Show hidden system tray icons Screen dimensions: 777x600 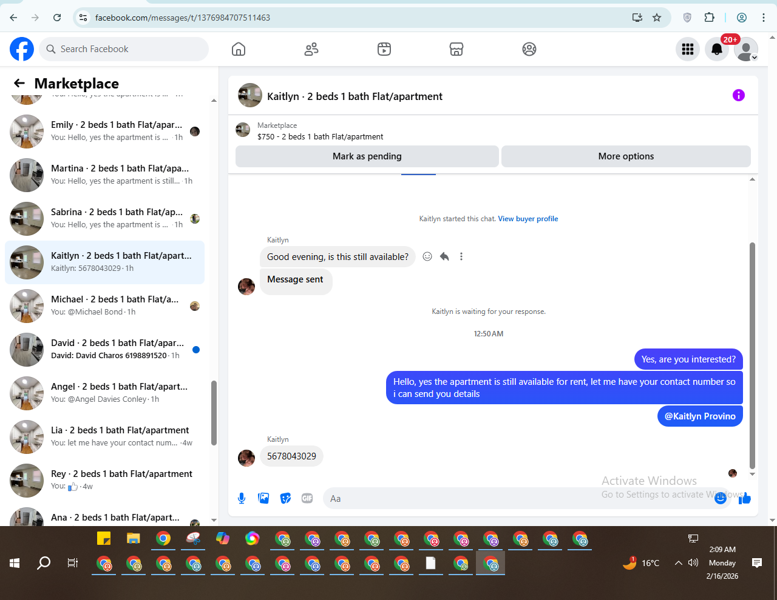pos(679,563)
